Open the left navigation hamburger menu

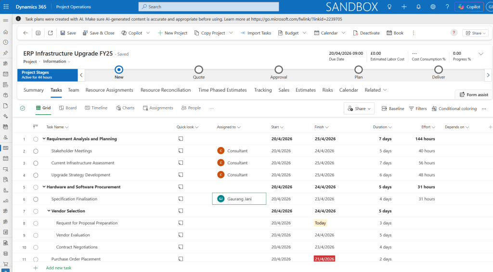pos(6,20)
